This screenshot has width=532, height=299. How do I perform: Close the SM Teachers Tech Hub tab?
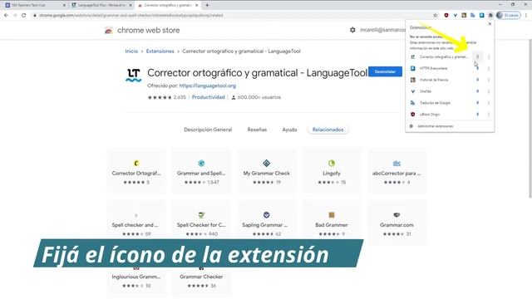tap(64, 6)
